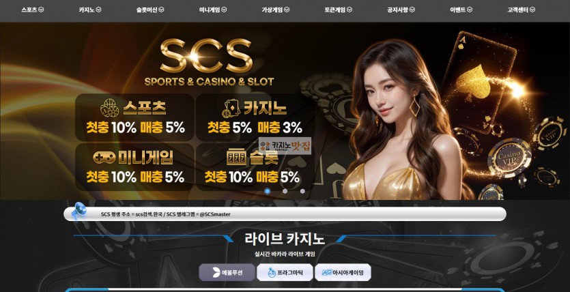Screen dimensions: 570x292
Task: Click the slot machine icon beside 슬롯
Action: coord(236,158)
